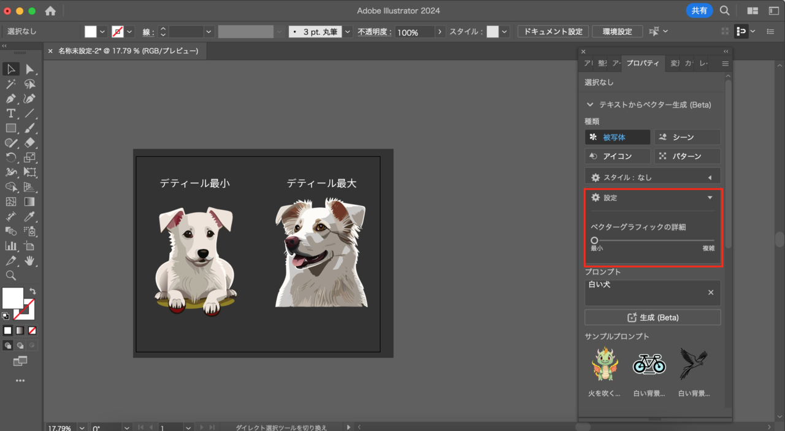Click the vector detail slider handle
The height and width of the screenshot is (431, 785).
pos(594,240)
